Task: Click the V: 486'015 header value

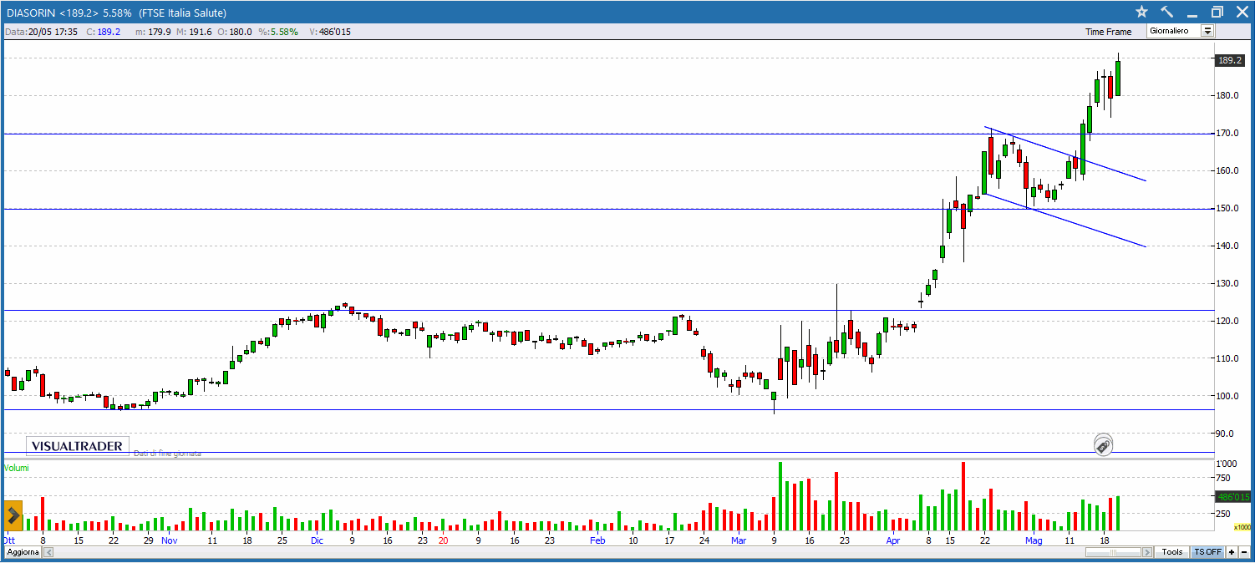Action: (330, 32)
